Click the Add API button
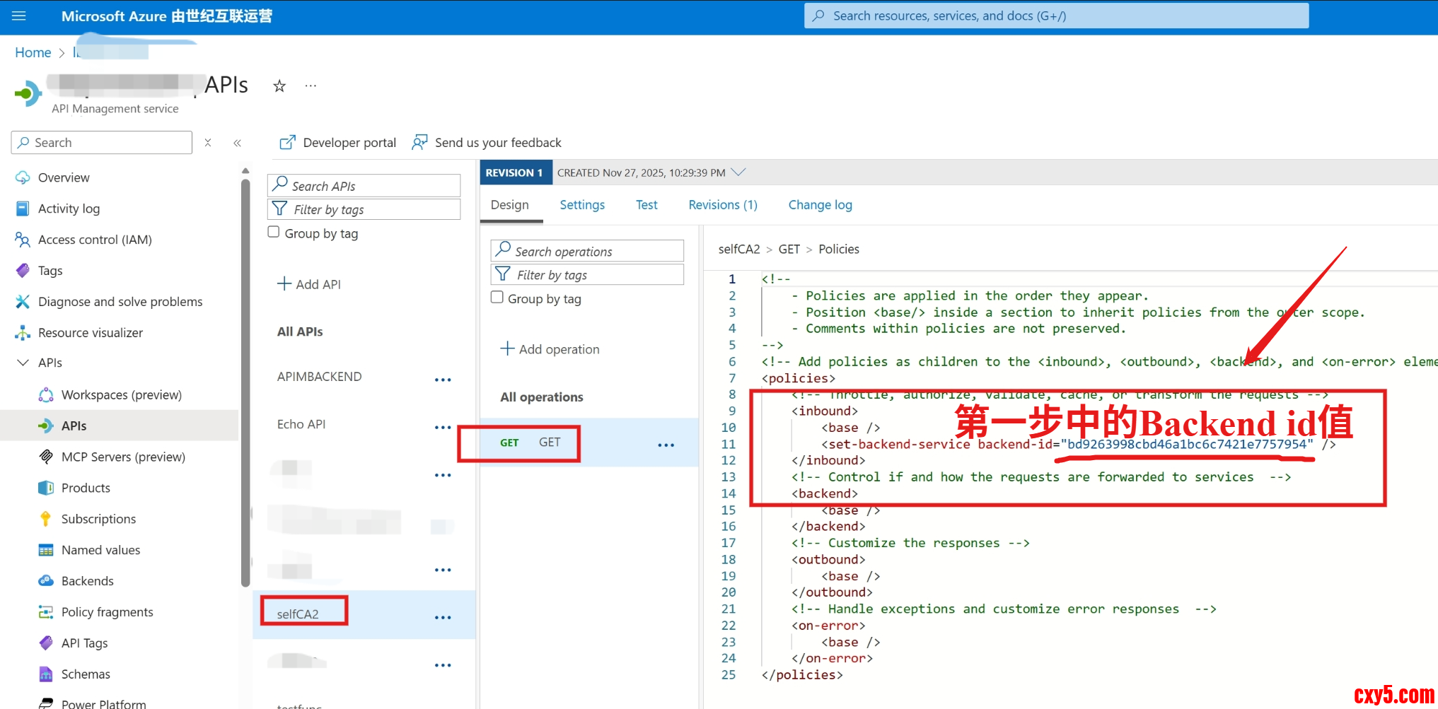 coord(309,284)
